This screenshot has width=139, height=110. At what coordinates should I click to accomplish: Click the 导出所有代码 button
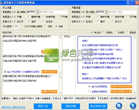(x=98, y=106)
